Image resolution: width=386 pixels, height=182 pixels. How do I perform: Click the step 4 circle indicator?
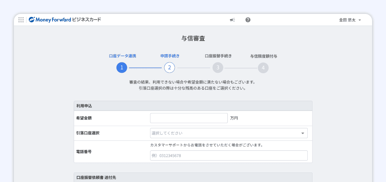(x=263, y=68)
